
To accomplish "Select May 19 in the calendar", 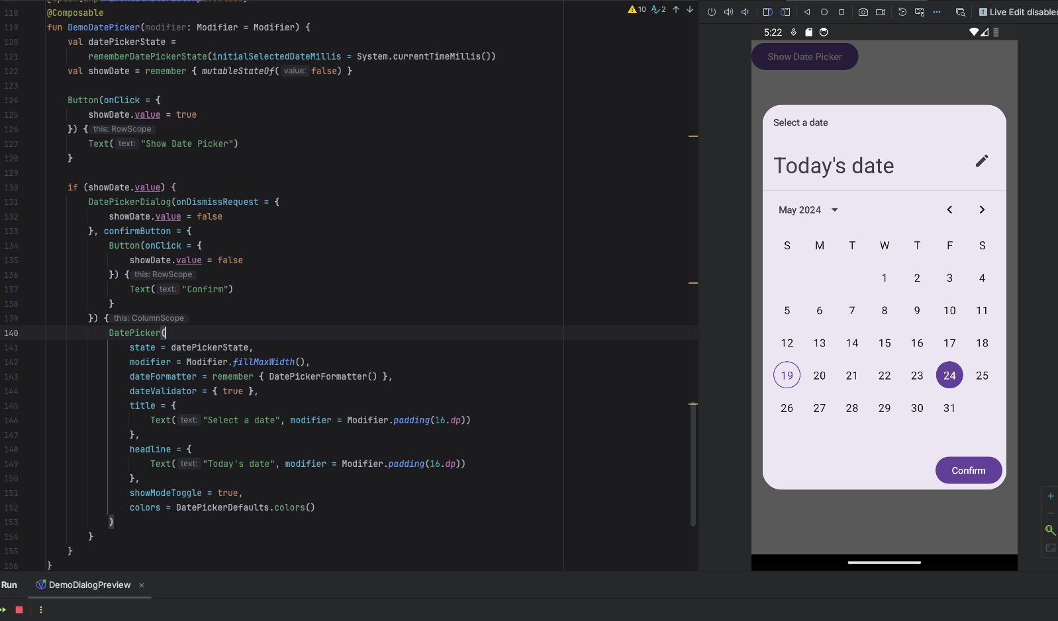I will point(787,376).
